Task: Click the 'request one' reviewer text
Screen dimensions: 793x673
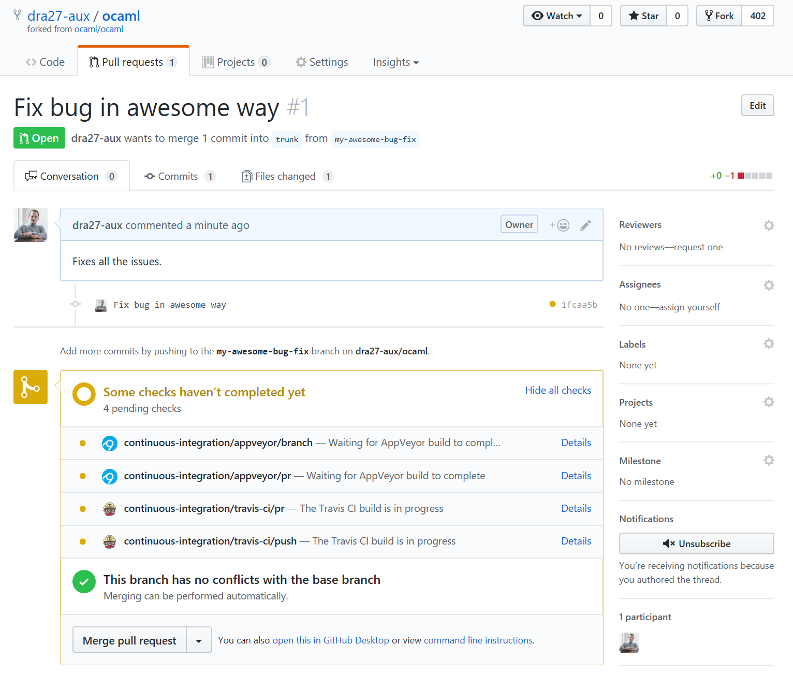Action: (698, 247)
